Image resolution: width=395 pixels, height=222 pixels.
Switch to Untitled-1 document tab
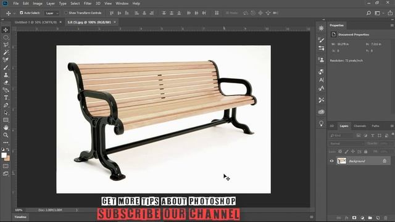tap(36, 22)
